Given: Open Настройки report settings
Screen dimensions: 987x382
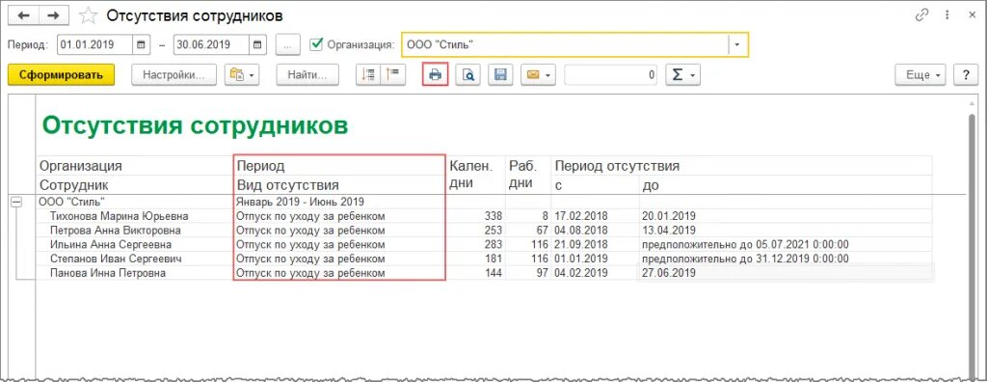Looking at the screenshot, I should [x=173, y=75].
